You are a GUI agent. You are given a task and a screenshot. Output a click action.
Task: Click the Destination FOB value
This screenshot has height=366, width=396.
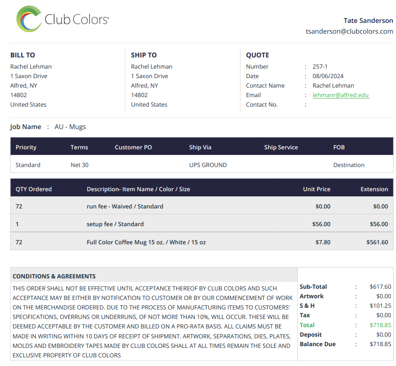[x=349, y=165]
